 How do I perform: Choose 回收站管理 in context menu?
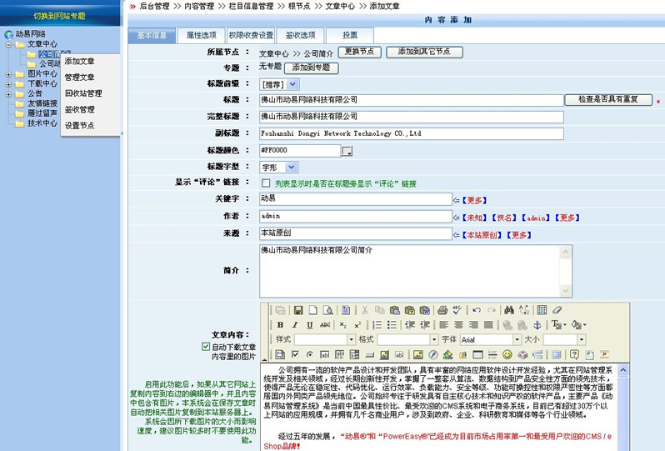coord(83,93)
